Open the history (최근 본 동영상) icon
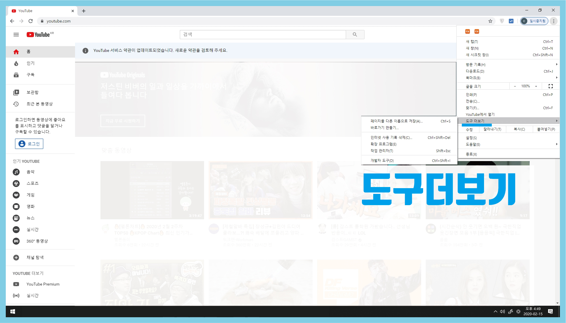This screenshot has width=566, height=323. 16,104
